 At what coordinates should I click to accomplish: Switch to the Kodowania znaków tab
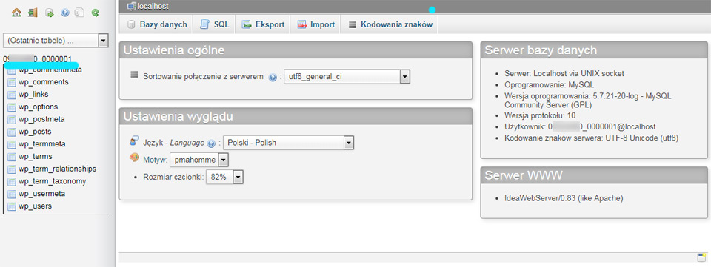[390, 24]
